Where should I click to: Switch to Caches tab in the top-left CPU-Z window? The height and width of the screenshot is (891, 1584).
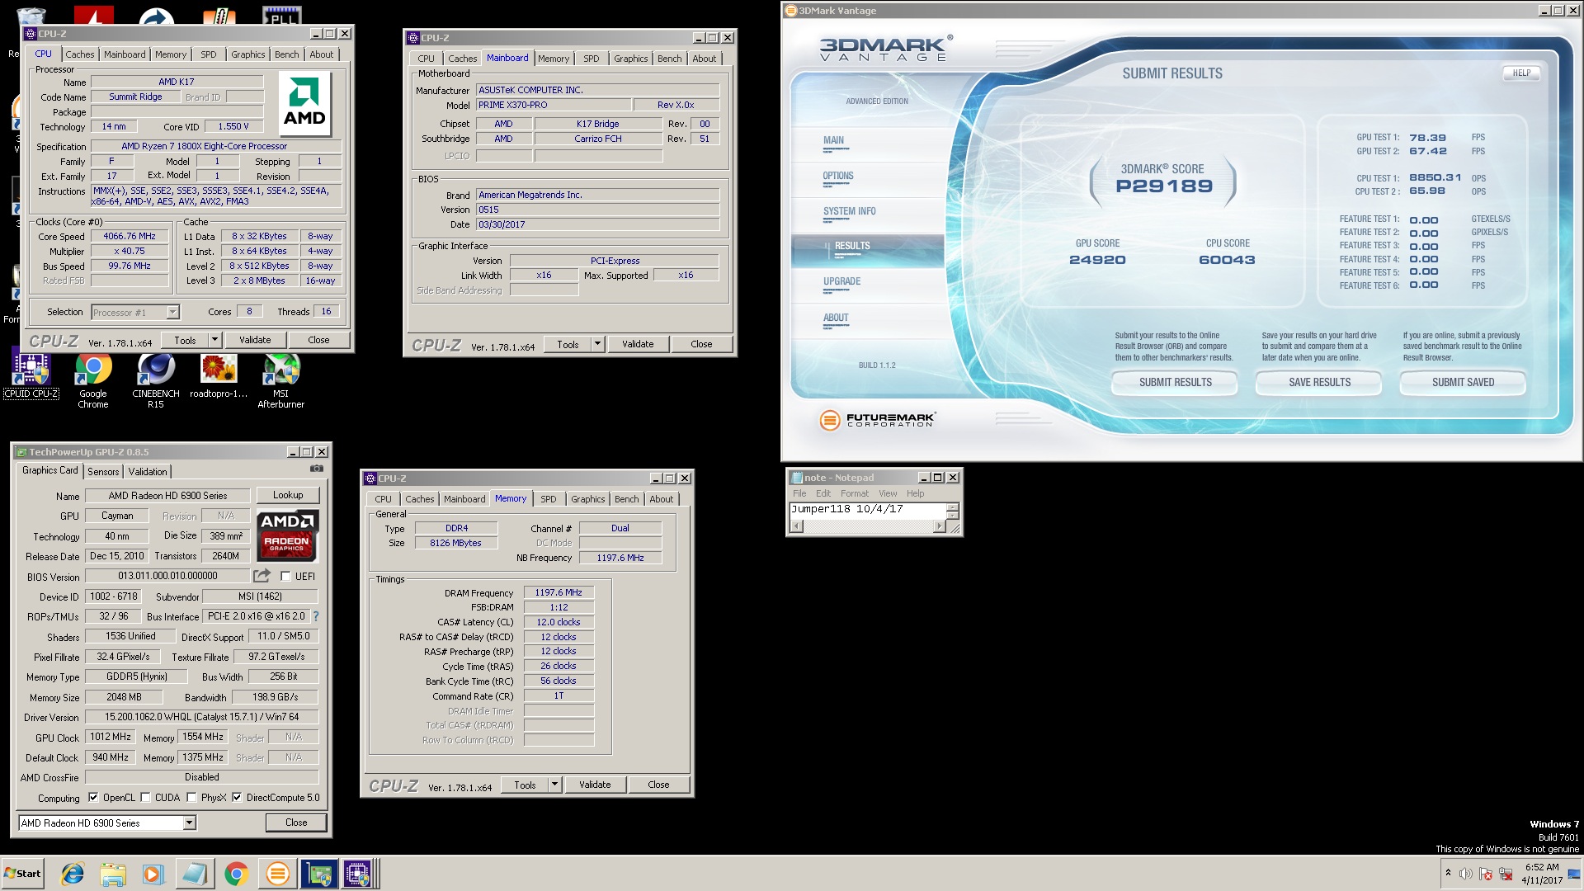click(80, 54)
